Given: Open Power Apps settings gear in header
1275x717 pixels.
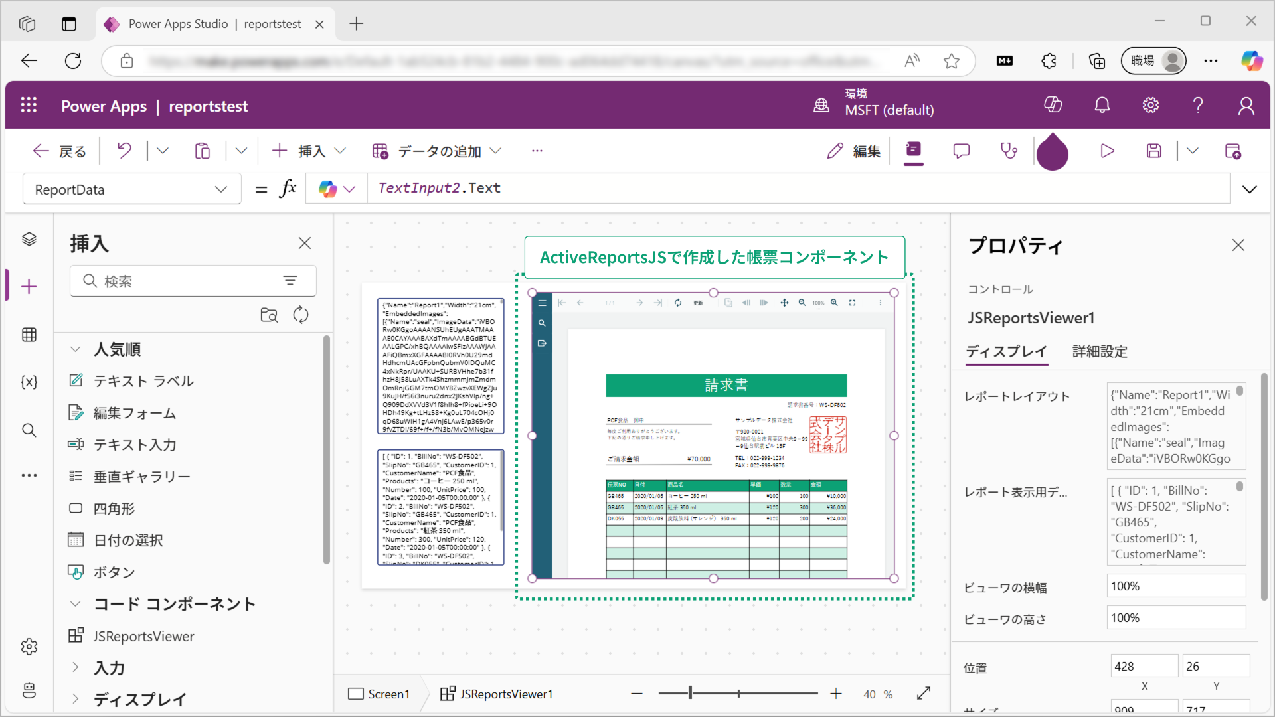Looking at the screenshot, I should click(1151, 105).
